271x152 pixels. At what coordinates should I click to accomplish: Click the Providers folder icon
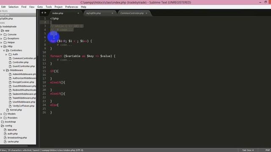click(5, 118)
